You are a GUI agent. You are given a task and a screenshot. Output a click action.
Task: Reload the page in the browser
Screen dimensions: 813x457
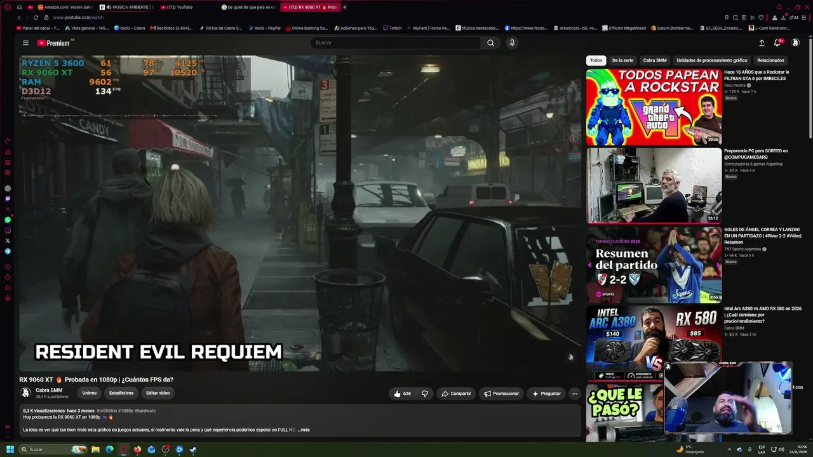(36, 18)
